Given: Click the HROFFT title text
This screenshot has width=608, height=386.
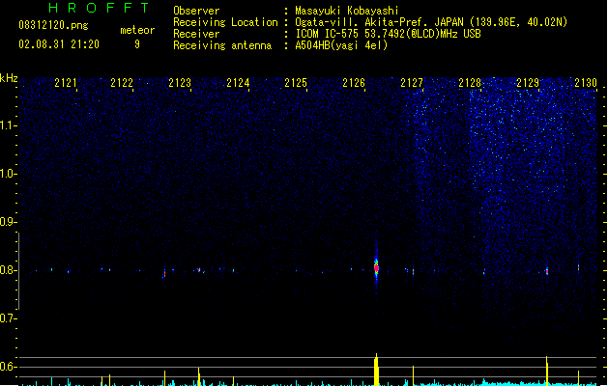Looking at the screenshot, I should [x=100, y=8].
